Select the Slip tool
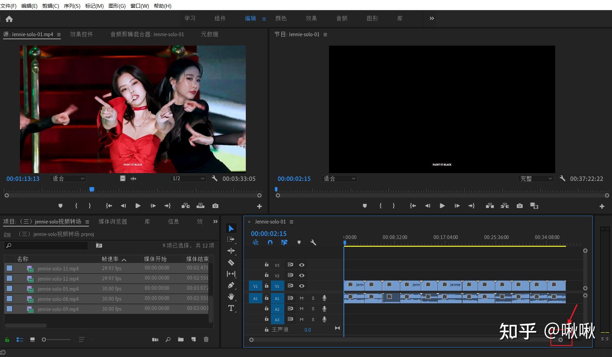Image resolution: width=612 pixels, height=357 pixels. pos(231,274)
